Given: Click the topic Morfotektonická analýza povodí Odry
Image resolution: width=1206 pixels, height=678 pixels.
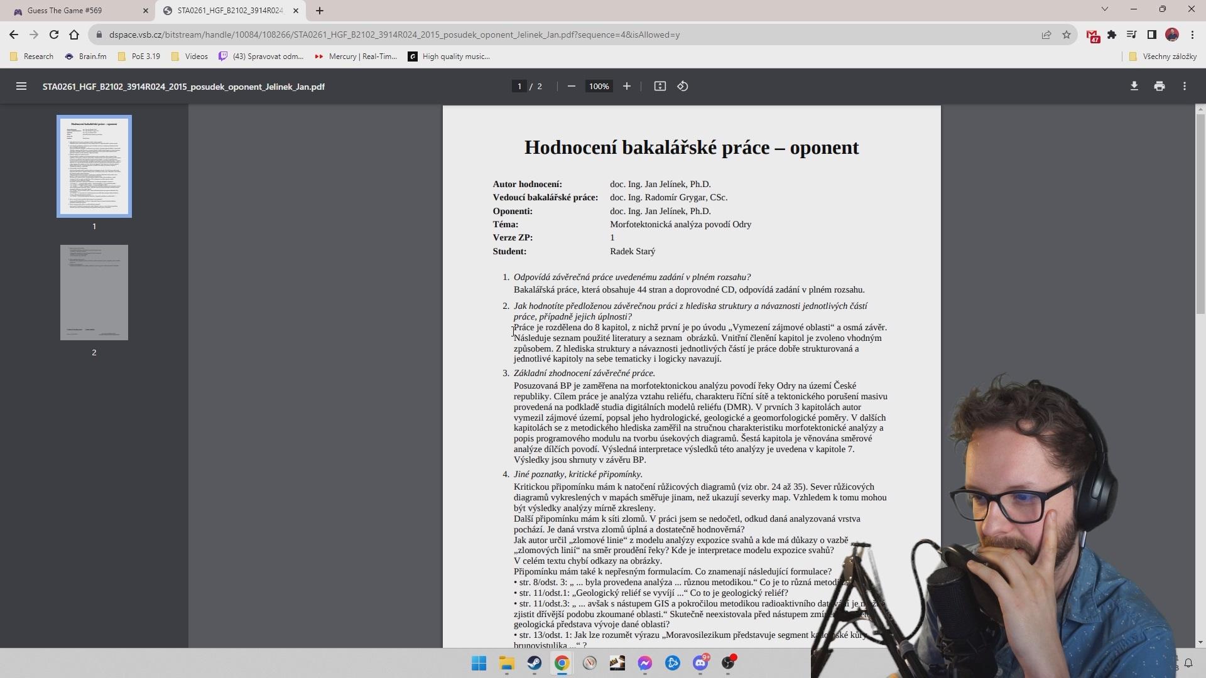Looking at the screenshot, I should pos(680,224).
